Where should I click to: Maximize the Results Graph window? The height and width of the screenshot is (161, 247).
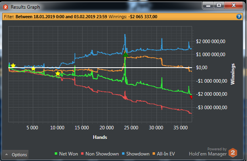click(x=219, y=6)
